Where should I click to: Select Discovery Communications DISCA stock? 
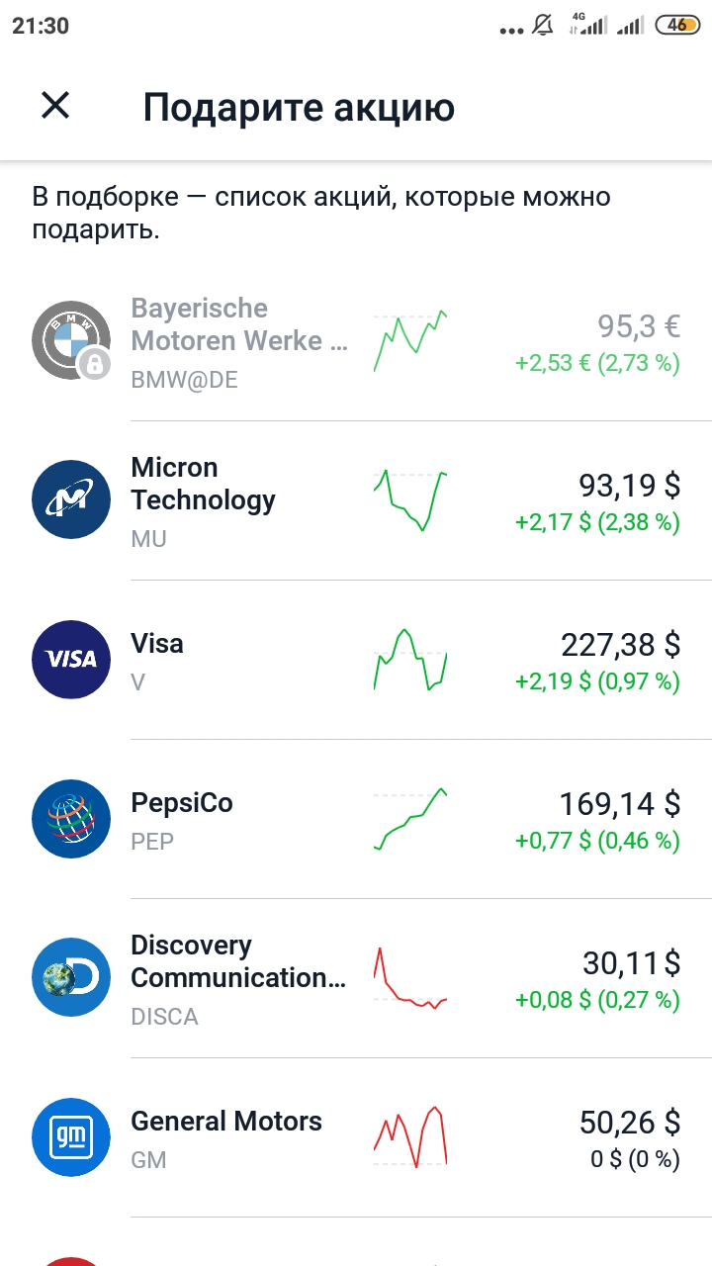click(356, 978)
